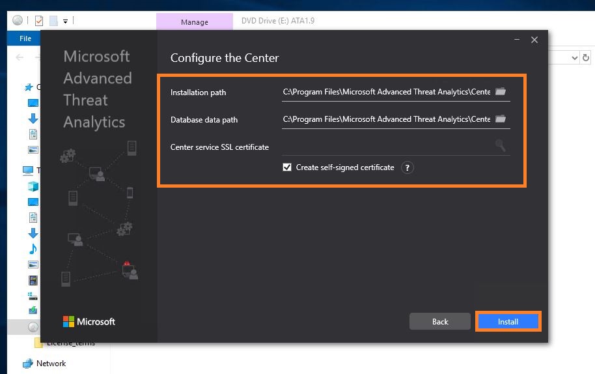The width and height of the screenshot is (595, 374).
Task: Open Pictures under Quick access
Action: (33, 150)
